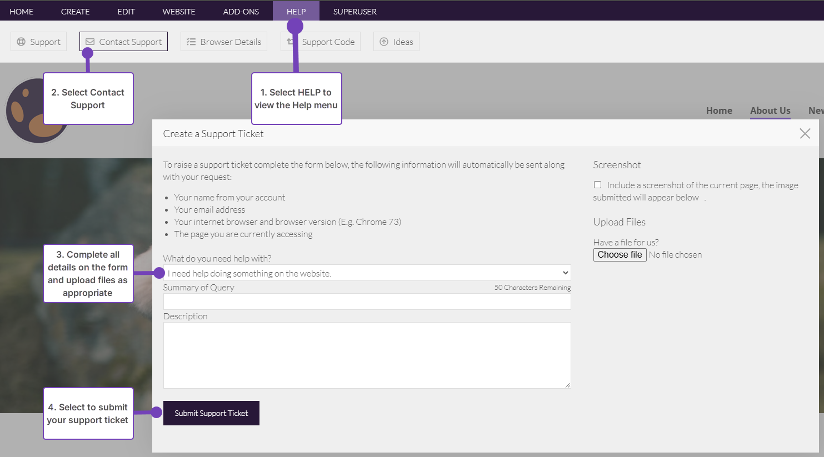Open the help topic dropdown
Viewport: 824px width, 457px height.
367,273
